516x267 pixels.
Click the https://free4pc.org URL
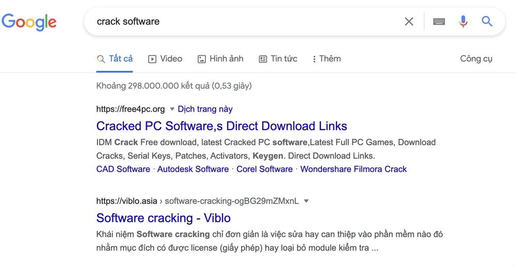(131, 109)
